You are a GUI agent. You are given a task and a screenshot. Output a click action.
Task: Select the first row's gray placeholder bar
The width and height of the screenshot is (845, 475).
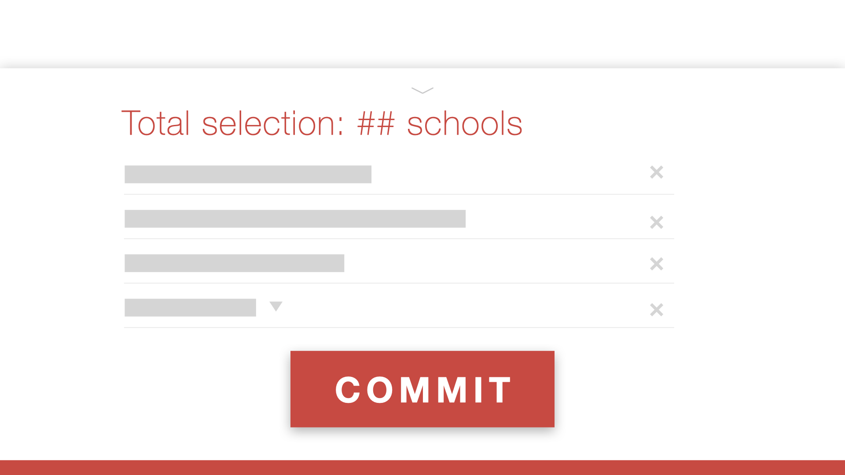click(x=248, y=174)
